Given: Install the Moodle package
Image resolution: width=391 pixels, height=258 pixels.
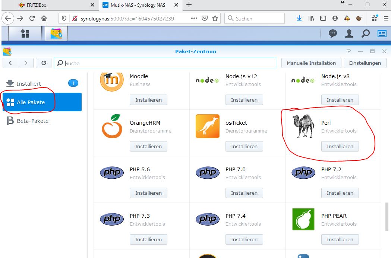Looking at the screenshot, I should [x=148, y=100].
